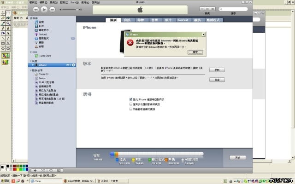Collapse the Playlists section in sidebar
The image size is (295, 184).
coord(31,70)
